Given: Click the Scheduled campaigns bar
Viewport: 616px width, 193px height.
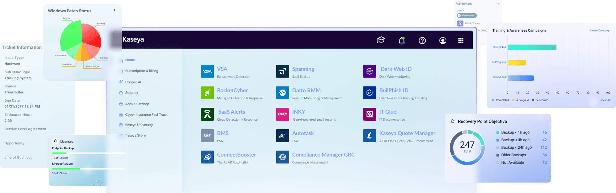Looking at the screenshot, I should tap(521, 78).
